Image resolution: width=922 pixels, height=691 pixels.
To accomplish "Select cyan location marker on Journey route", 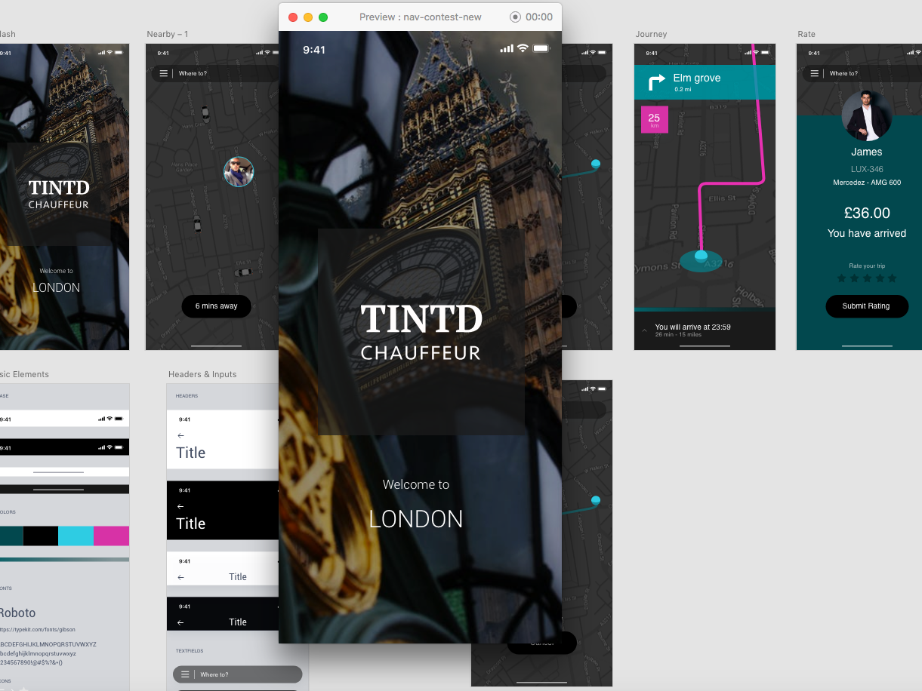I will 701,256.
